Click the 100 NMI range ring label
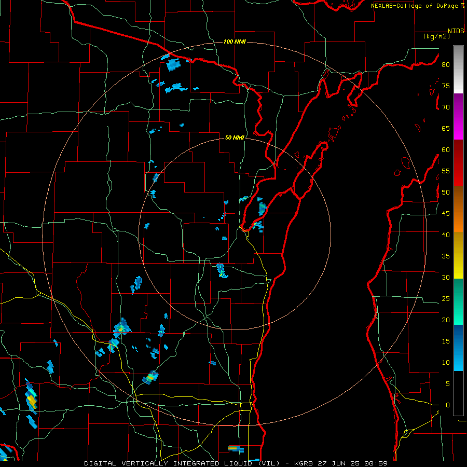 click(x=235, y=42)
